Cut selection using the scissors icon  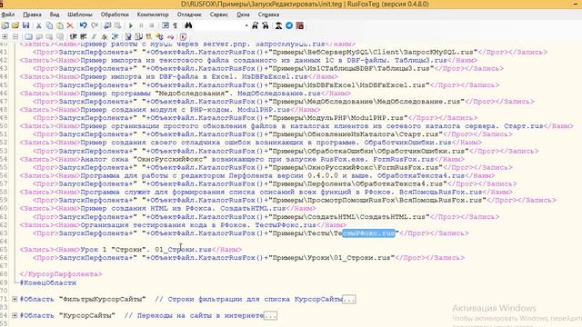pyautogui.click(x=38, y=25)
